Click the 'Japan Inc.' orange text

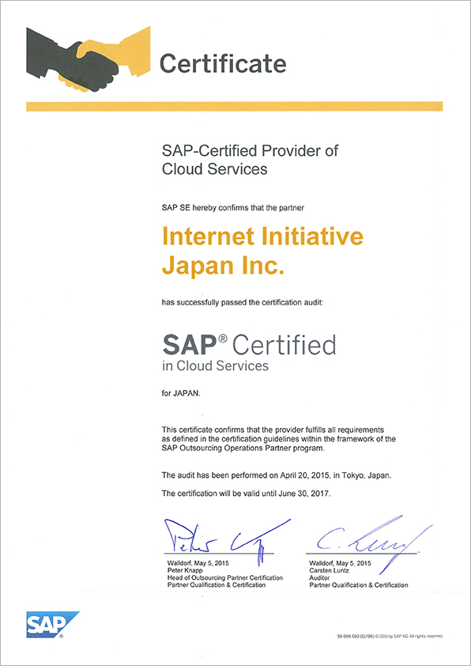223,266
